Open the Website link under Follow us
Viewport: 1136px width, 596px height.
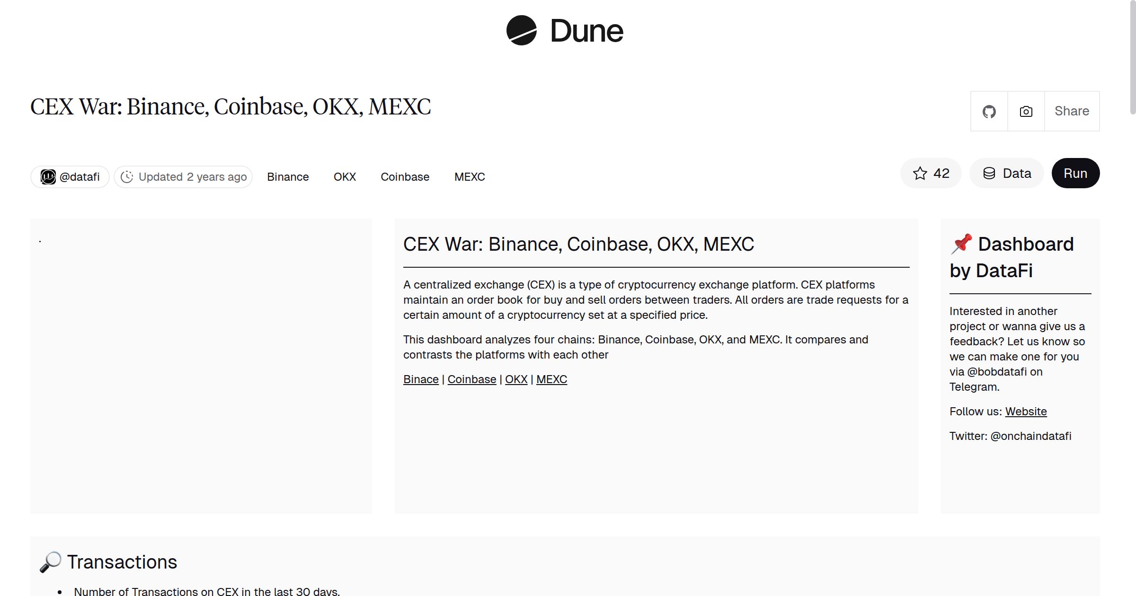[x=1026, y=411]
